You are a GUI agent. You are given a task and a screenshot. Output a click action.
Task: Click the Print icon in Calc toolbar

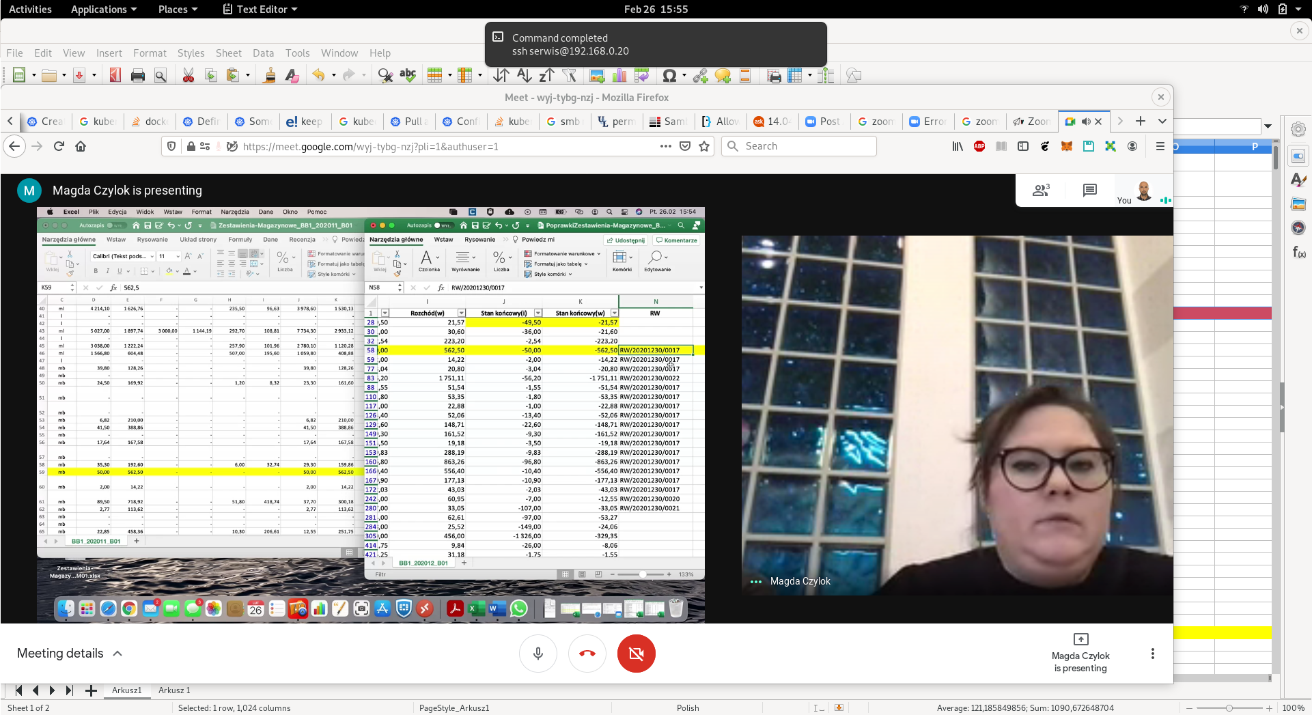point(138,76)
